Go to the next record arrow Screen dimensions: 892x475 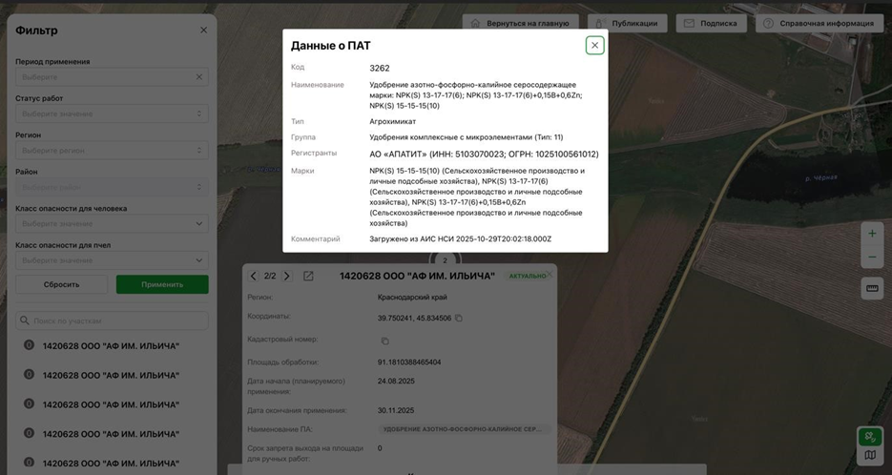[x=287, y=277]
